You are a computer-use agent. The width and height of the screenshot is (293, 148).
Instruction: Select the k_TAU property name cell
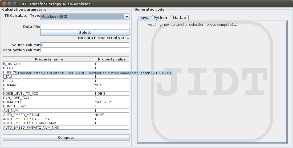(x=48, y=68)
